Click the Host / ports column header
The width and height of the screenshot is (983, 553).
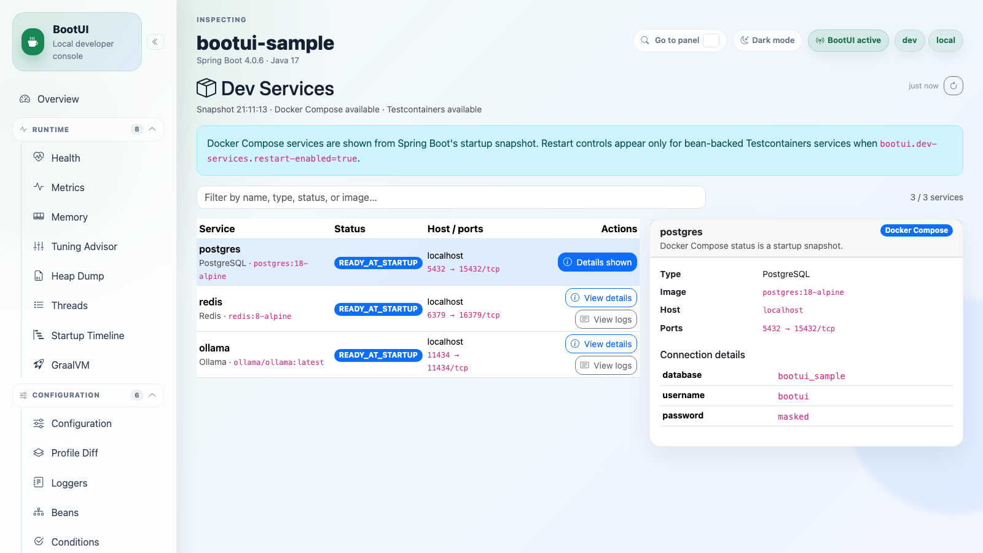[455, 229]
